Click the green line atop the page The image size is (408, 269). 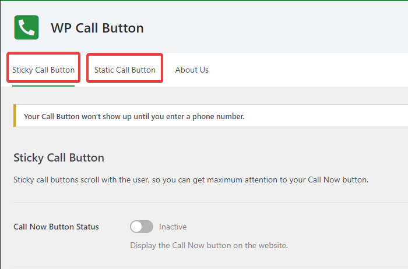[204, 1]
